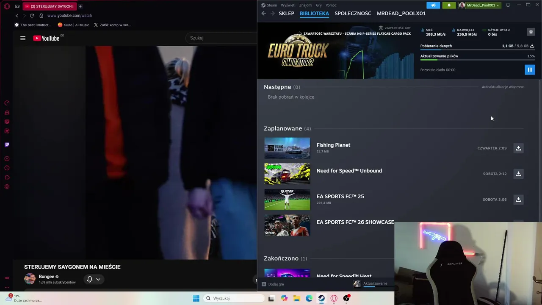Viewport: 542px width, 305px height.
Task: Expand the MrDead_PoolX01 account dropdown
Action: pyautogui.click(x=479, y=5)
